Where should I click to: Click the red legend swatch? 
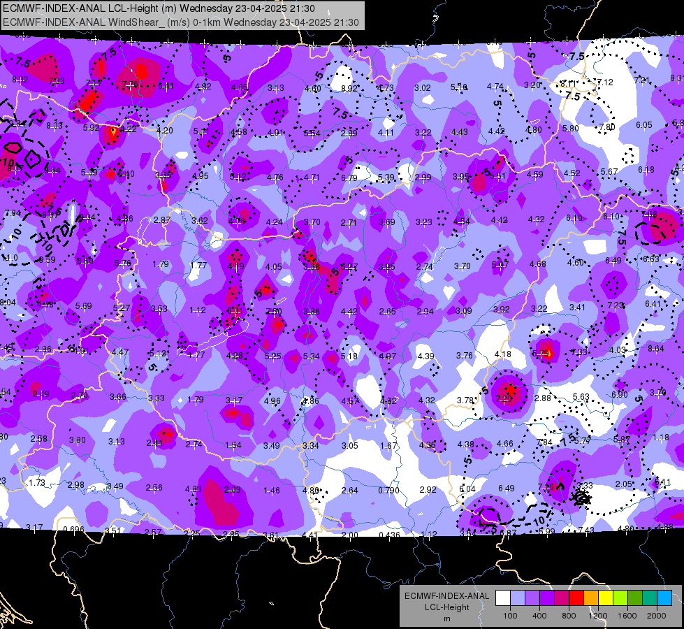pyautogui.click(x=576, y=598)
